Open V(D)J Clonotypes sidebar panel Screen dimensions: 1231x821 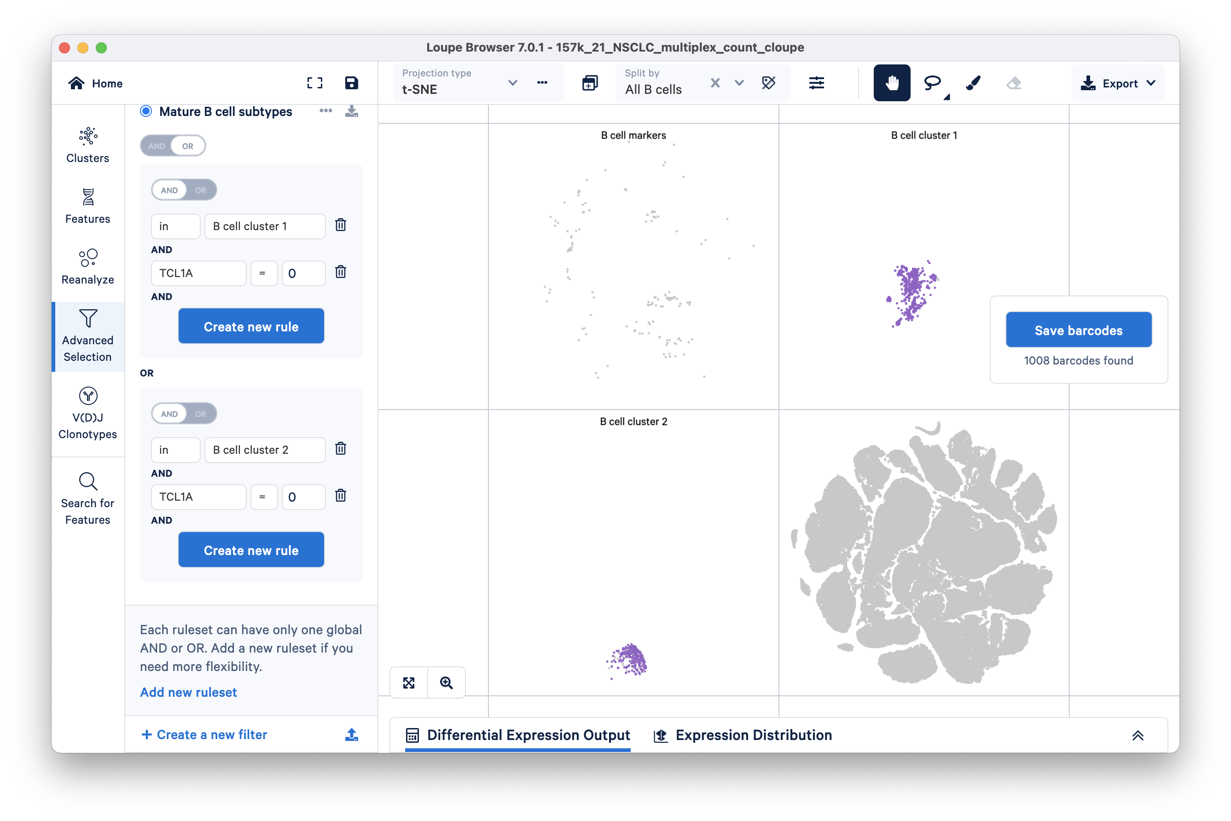pyautogui.click(x=87, y=414)
